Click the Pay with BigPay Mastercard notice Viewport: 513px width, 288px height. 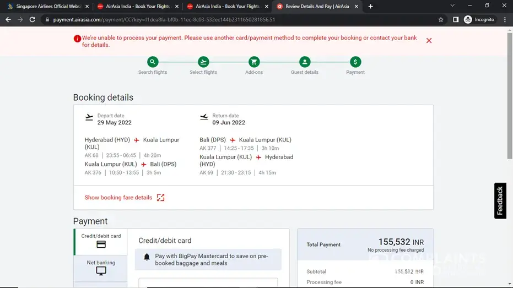pyautogui.click(x=208, y=259)
